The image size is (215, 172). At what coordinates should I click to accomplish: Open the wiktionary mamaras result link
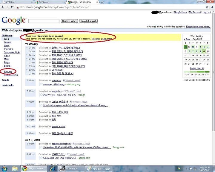54,84
